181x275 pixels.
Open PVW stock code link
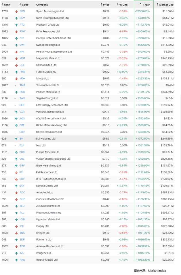(x=22, y=31)
